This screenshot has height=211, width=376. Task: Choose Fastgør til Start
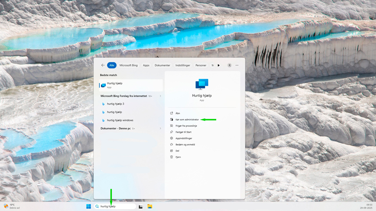[x=183, y=132]
